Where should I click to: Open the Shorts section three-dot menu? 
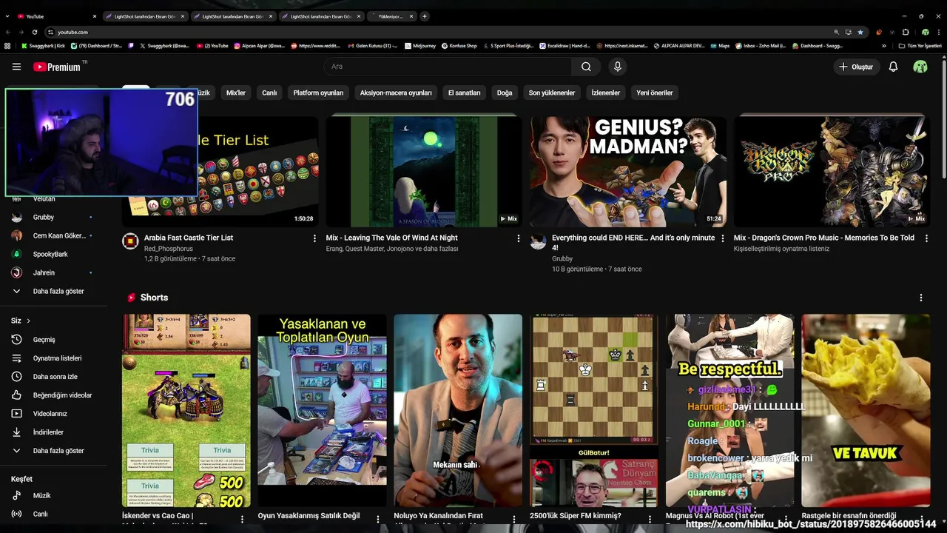coord(921,298)
